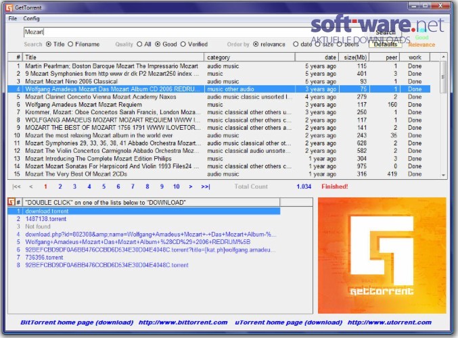Select Mozart The Very Best 2CDs row
This screenshot has height=338, width=458.
[x=219, y=174]
